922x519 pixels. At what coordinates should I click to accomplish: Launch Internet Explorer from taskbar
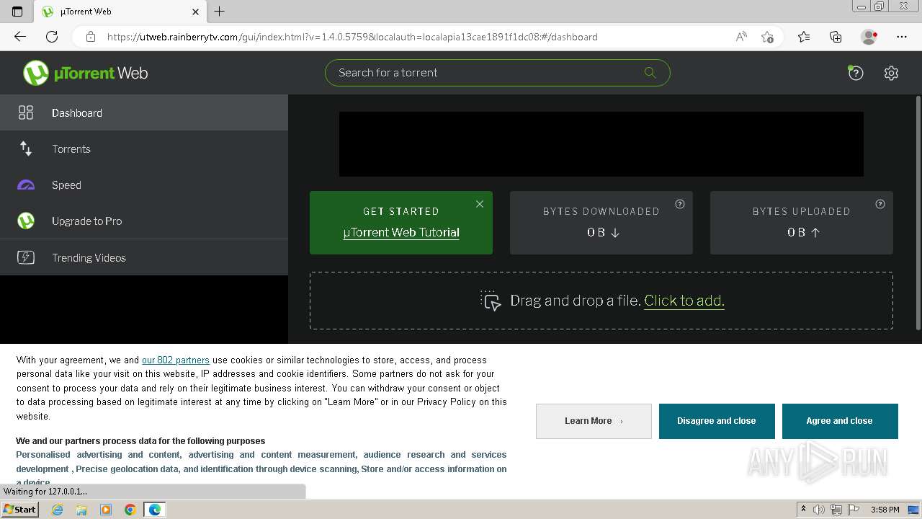click(x=58, y=510)
